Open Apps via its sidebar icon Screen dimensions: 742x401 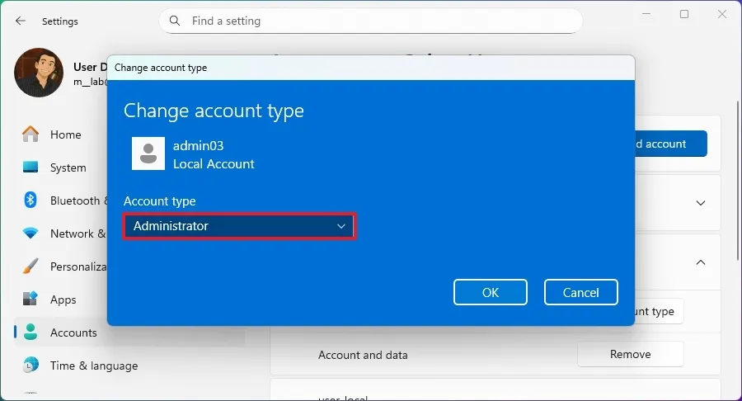coord(31,300)
